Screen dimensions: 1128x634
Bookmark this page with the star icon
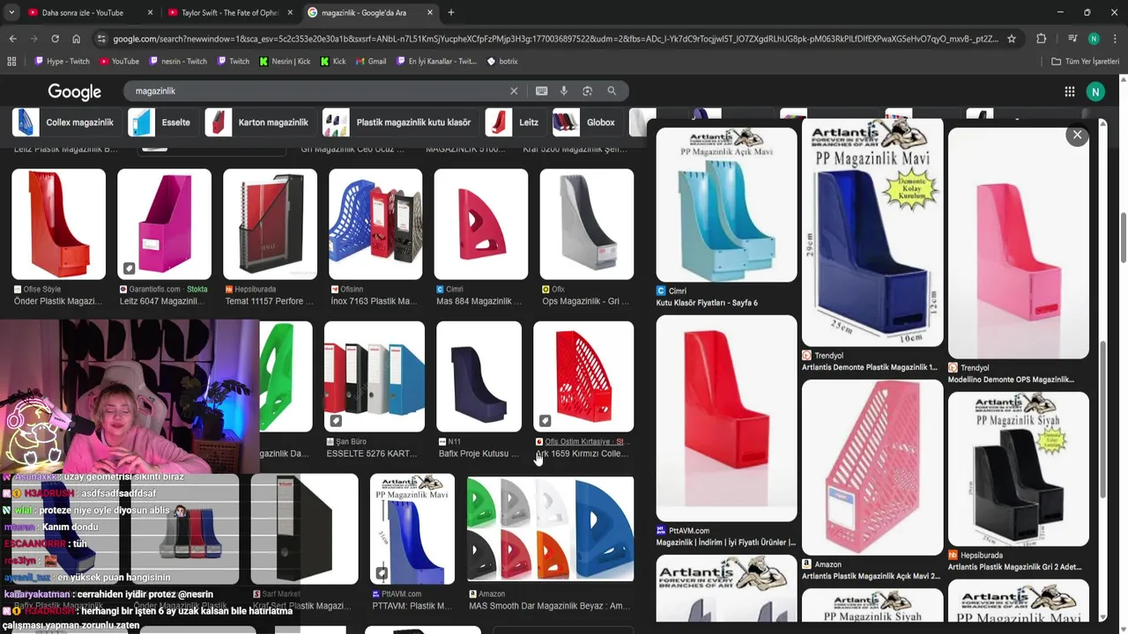pos(1012,39)
